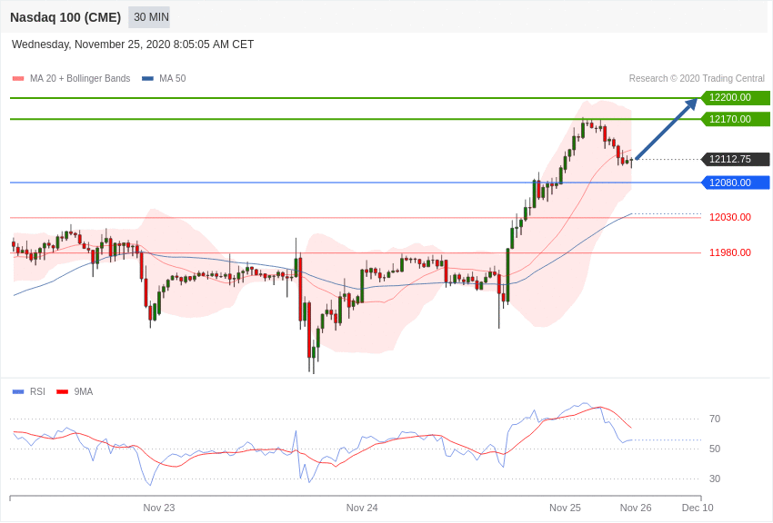
Task: Click the Nasdaq 100 (CME) title
Action: coord(65,17)
